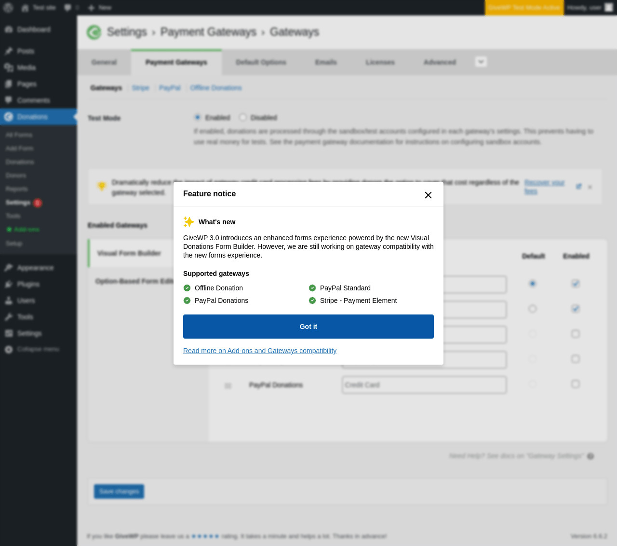Viewport: 617px width, 546px height.
Task: Open Dashboard from the sidebar
Action: coord(34,29)
